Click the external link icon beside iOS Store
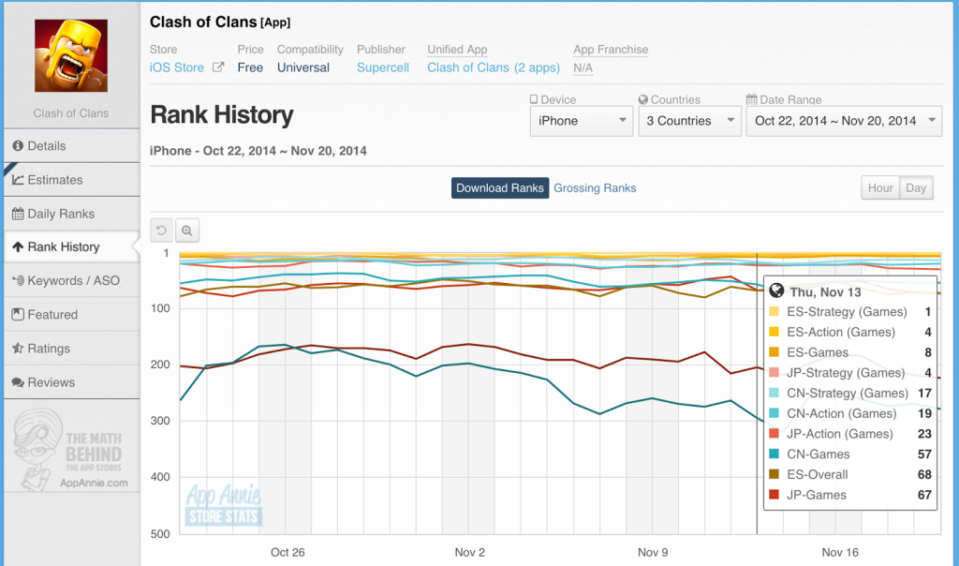 (x=217, y=67)
